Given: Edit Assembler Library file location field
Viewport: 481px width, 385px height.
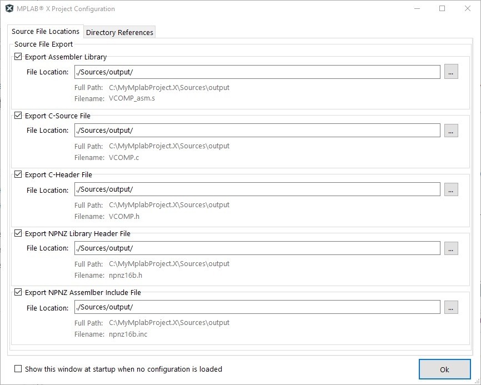Looking at the screenshot, I should 257,72.
